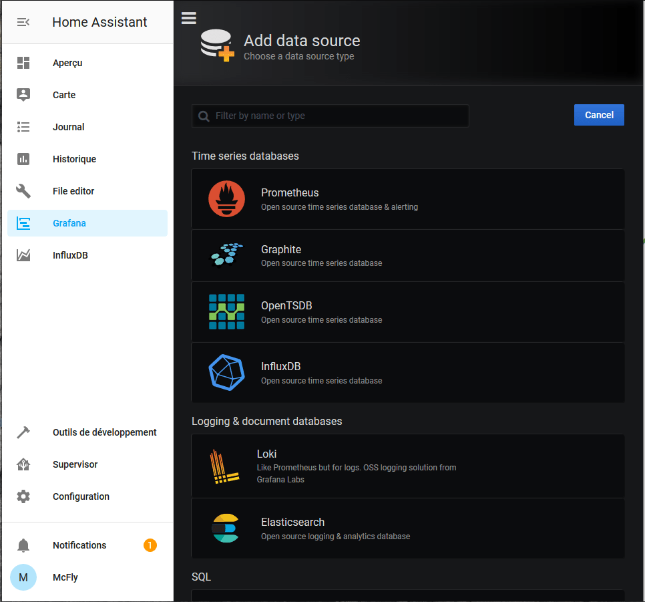Go to Journal in sidebar
Image resolution: width=645 pixels, height=602 pixels.
click(x=69, y=127)
